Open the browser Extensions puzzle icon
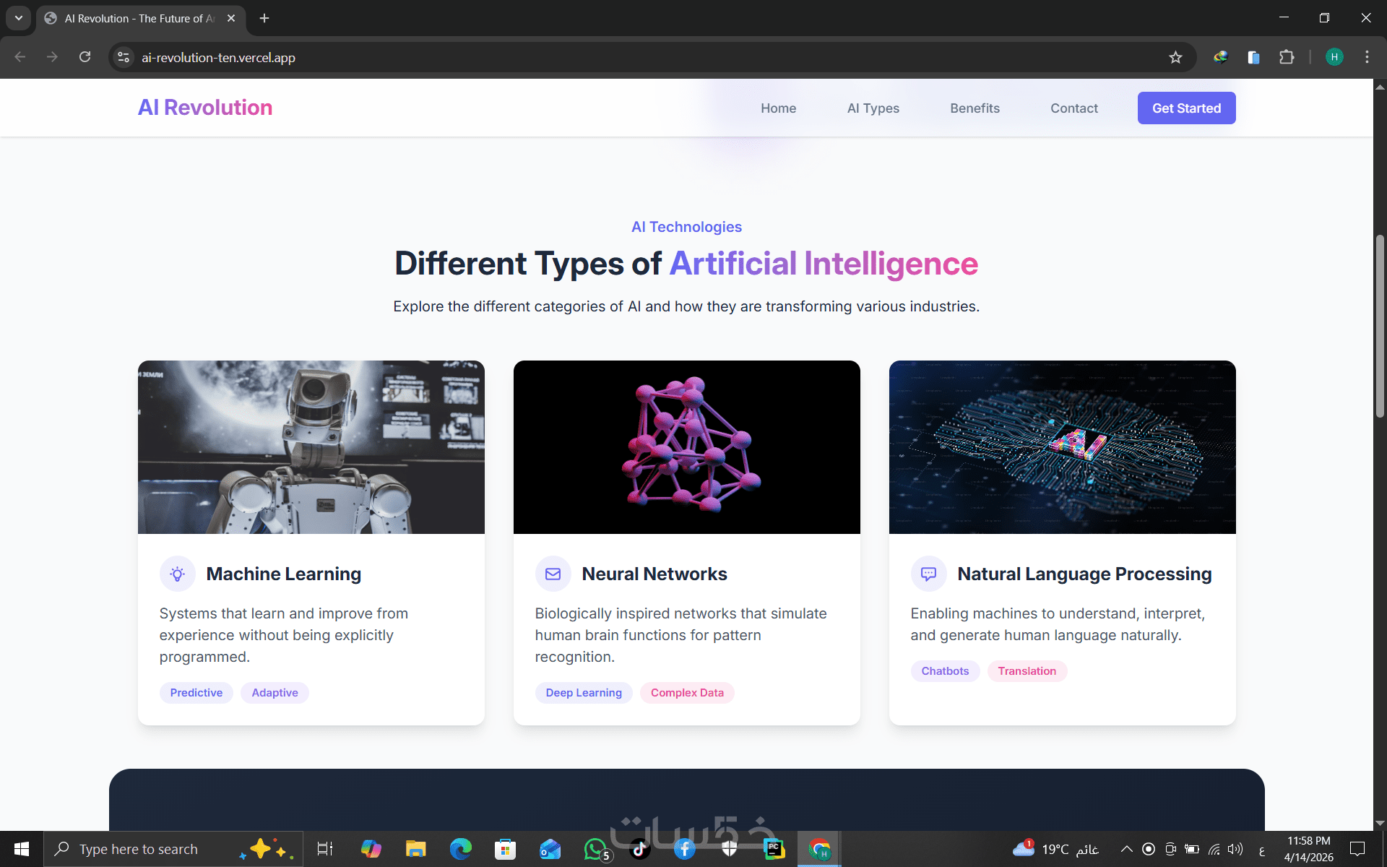Viewport: 1387px width, 867px height. click(1287, 58)
